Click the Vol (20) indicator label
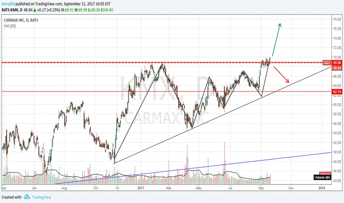 click(x=10, y=26)
